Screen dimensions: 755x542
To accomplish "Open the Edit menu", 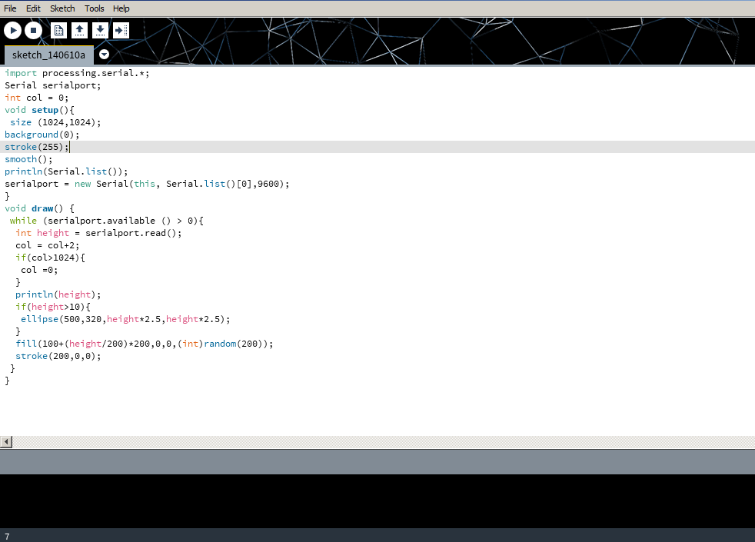I will (33, 8).
